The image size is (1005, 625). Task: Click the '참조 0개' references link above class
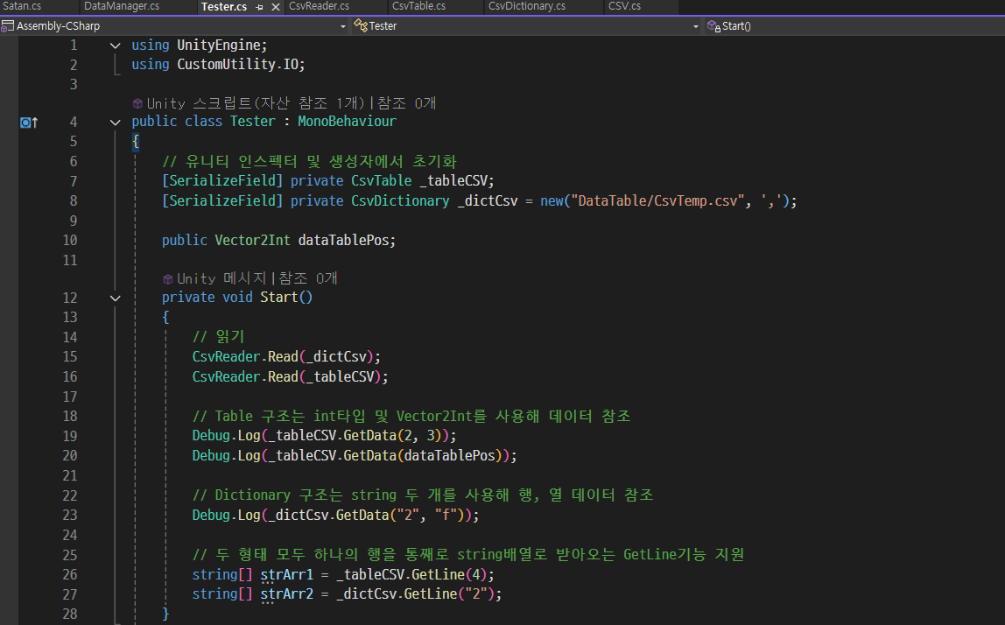[x=406, y=103]
